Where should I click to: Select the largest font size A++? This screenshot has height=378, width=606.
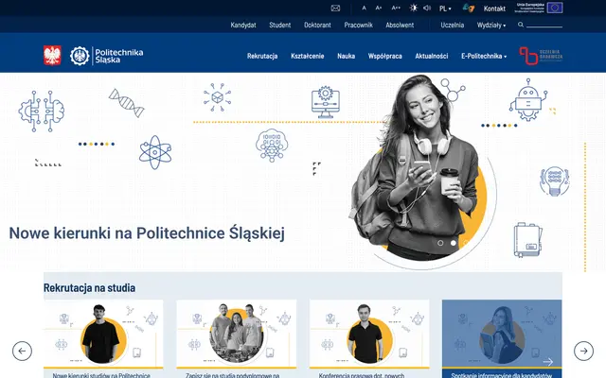[x=396, y=9]
